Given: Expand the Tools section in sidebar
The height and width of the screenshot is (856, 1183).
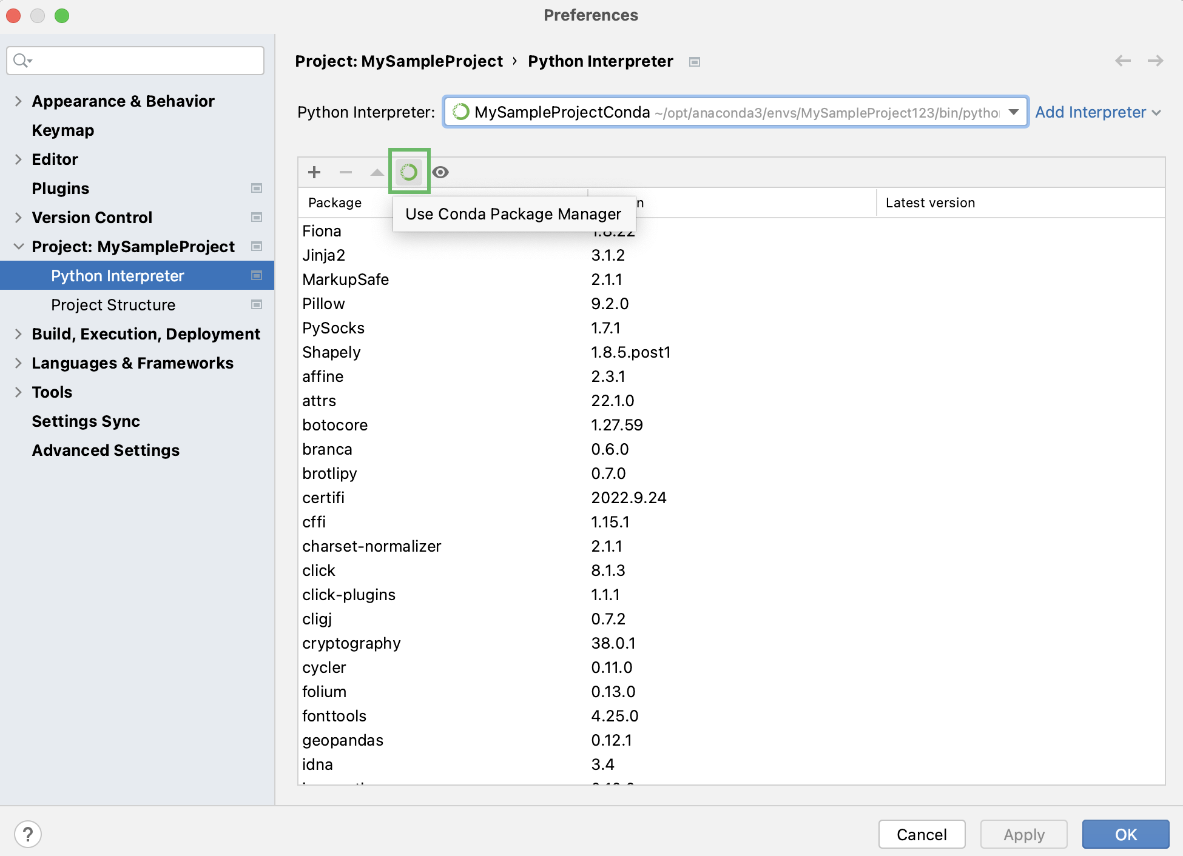Looking at the screenshot, I should pos(18,393).
